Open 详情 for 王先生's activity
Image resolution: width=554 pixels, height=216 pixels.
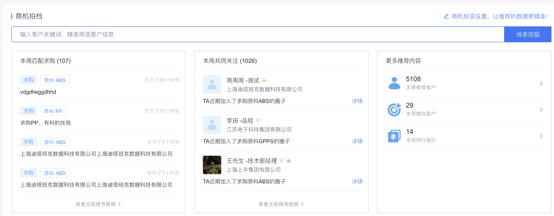click(x=357, y=181)
